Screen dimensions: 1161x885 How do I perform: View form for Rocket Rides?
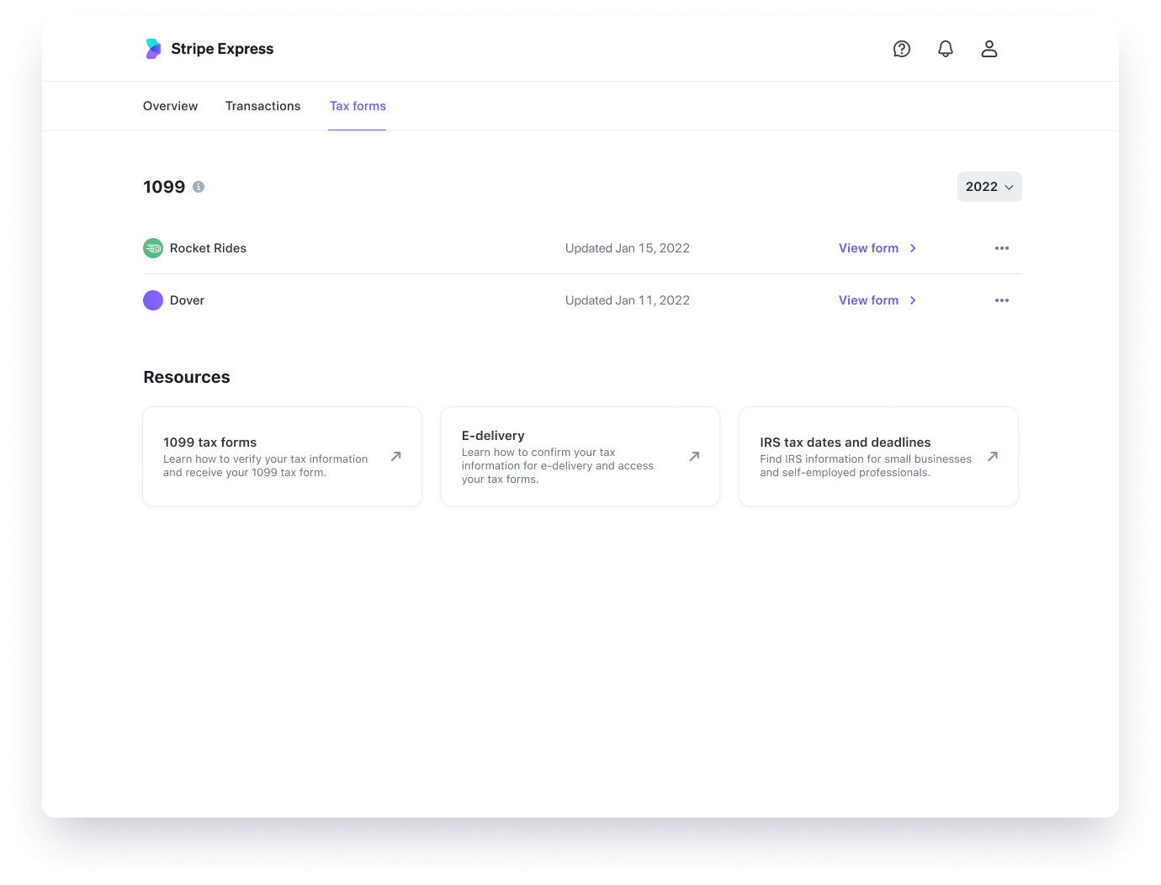coord(877,248)
